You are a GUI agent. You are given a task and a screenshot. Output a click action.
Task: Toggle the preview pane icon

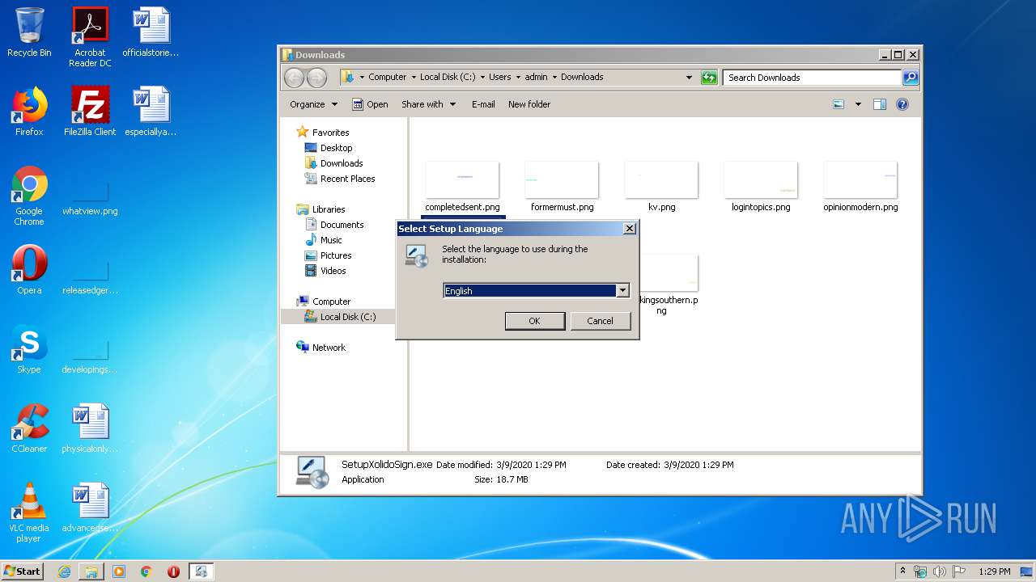click(x=880, y=104)
